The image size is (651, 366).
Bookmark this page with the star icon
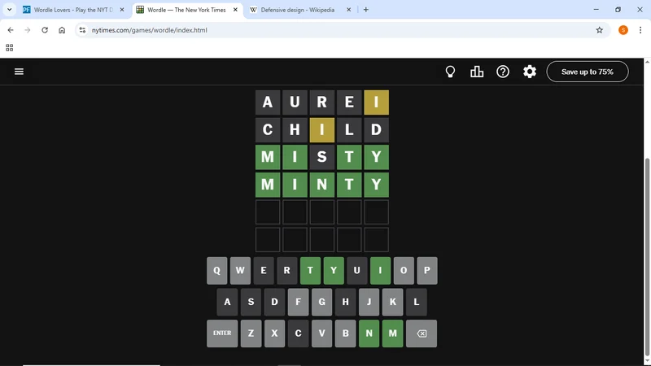(x=600, y=30)
